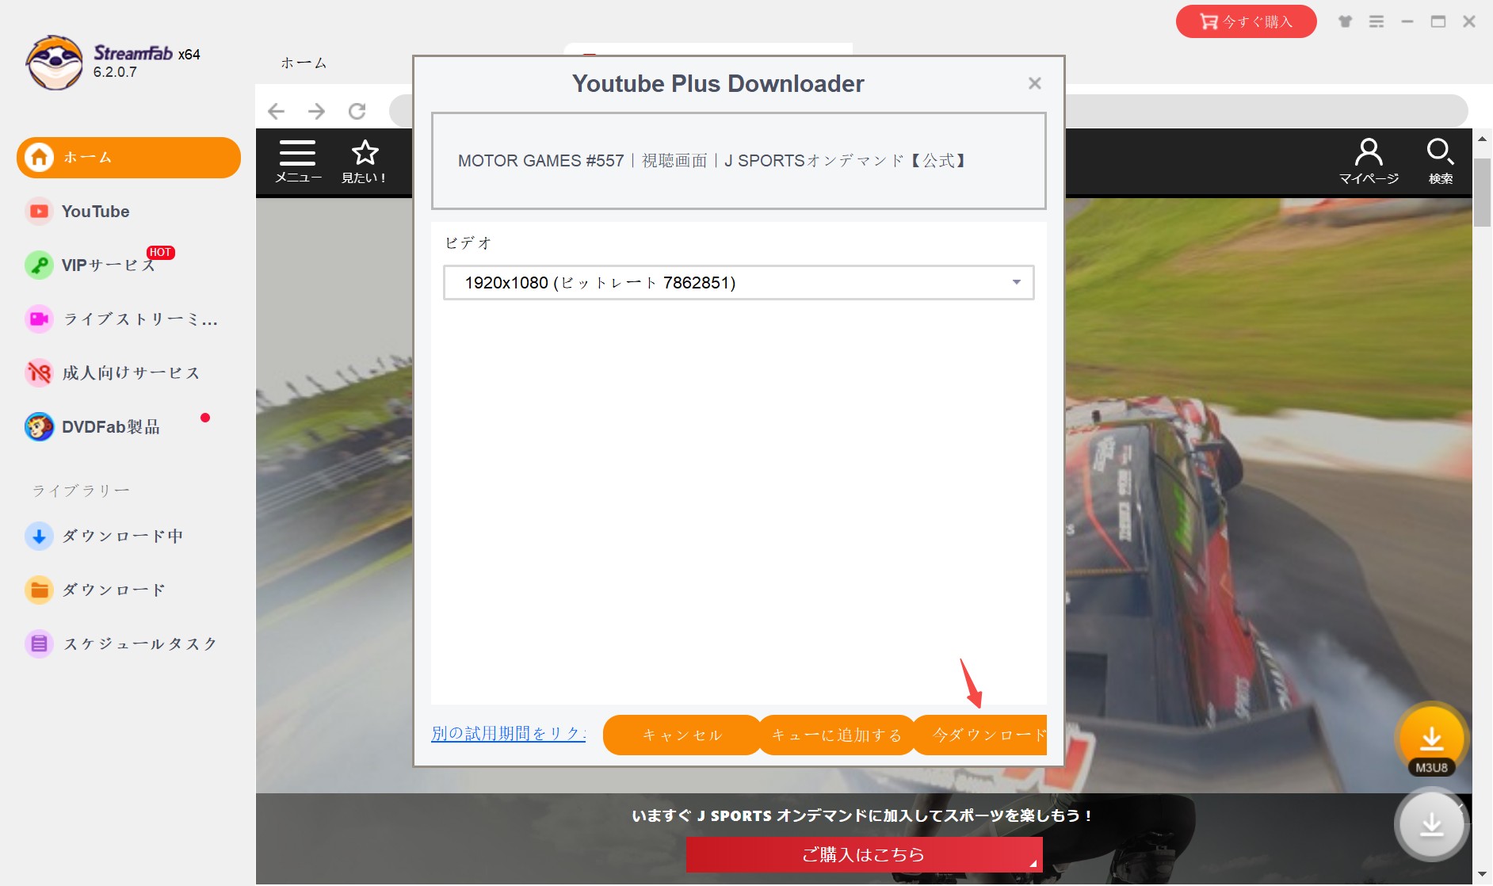1493x886 pixels.
Task: Click the 検索 magnifier icon
Action: pos(1440,151)
